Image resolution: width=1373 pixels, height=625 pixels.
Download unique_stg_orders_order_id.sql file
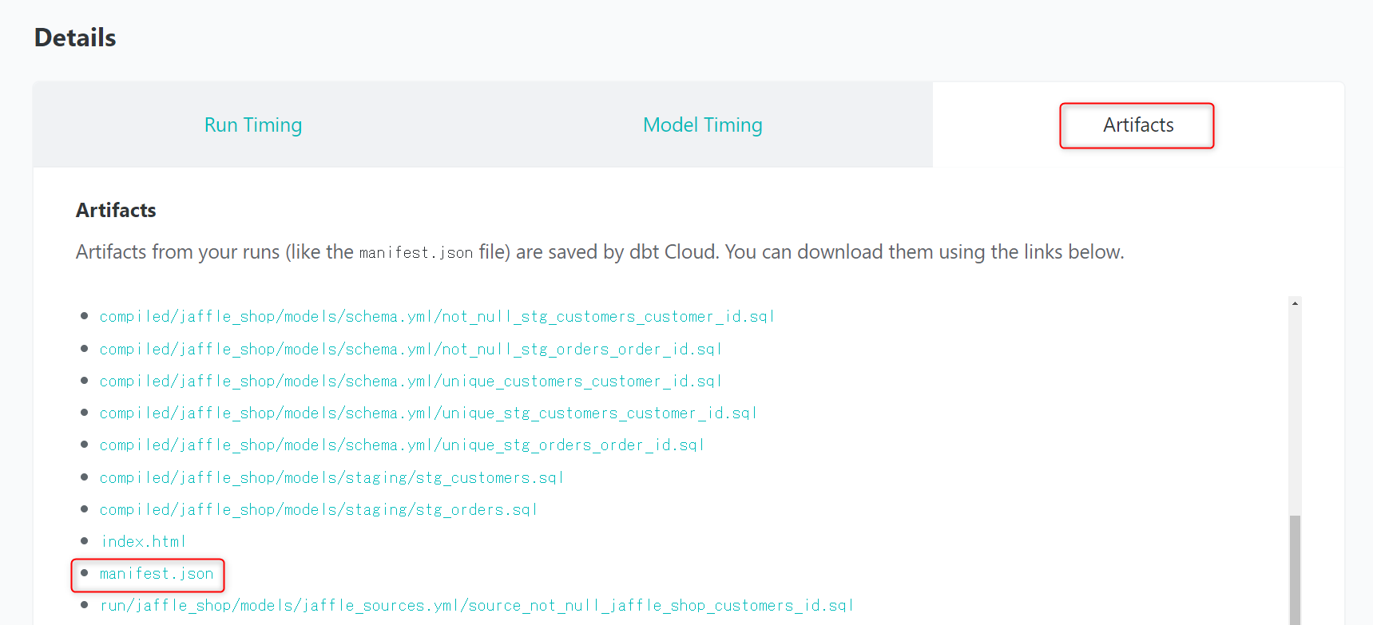pyautogui.click(x=401, y=445)
